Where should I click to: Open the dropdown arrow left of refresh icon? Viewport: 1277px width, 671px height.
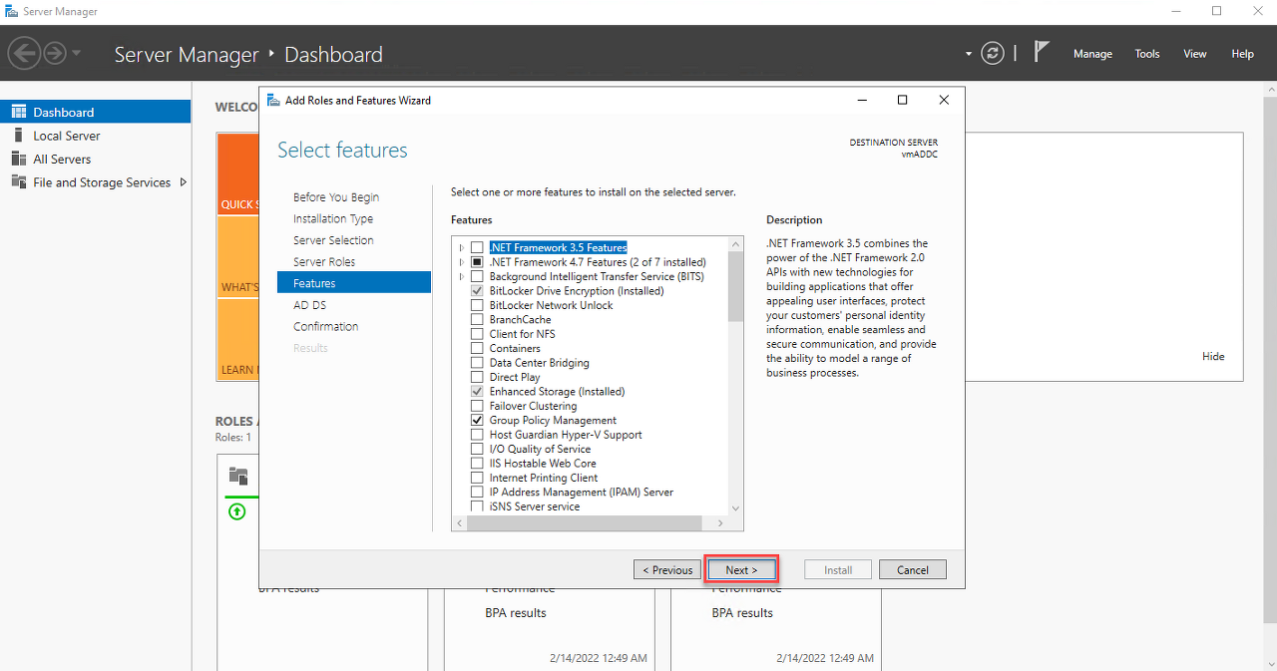[x=968, y=54]
